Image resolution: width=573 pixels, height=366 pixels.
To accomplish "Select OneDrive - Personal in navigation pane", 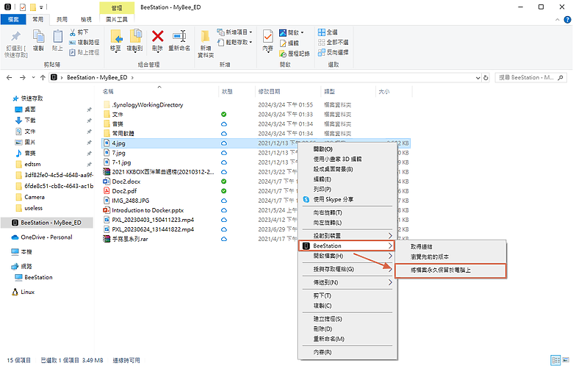I will point(47,237).
